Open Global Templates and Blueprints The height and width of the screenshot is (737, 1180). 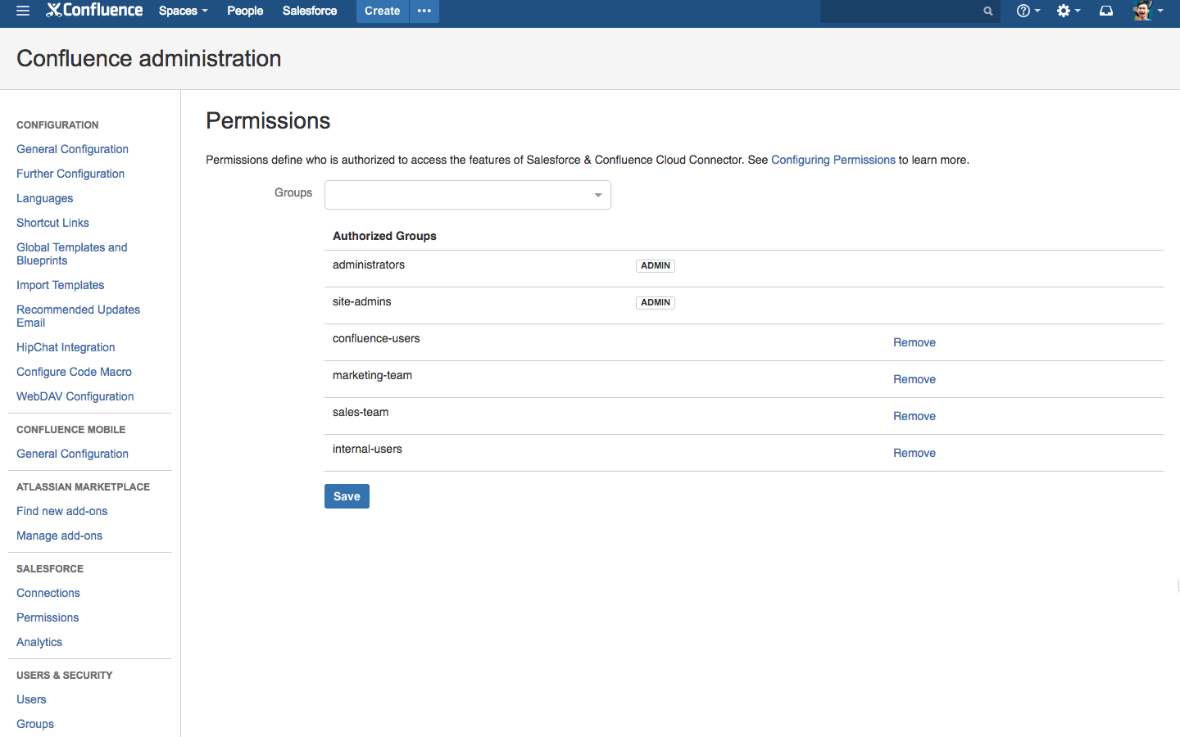(72, 254)
